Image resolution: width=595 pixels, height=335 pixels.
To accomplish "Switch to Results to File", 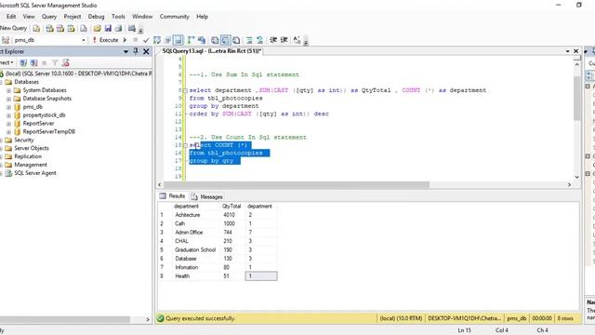I will pos(236,40).
